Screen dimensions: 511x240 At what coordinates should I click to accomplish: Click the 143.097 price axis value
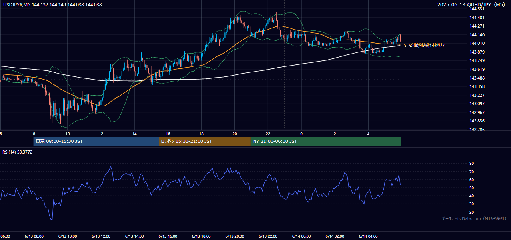pos(477,104)
